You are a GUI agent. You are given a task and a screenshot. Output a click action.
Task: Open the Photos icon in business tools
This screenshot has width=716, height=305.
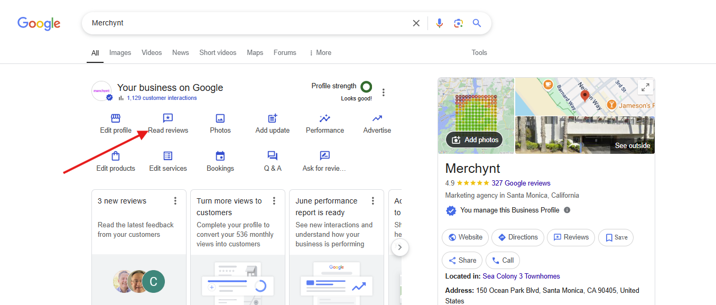click(220, 118)
